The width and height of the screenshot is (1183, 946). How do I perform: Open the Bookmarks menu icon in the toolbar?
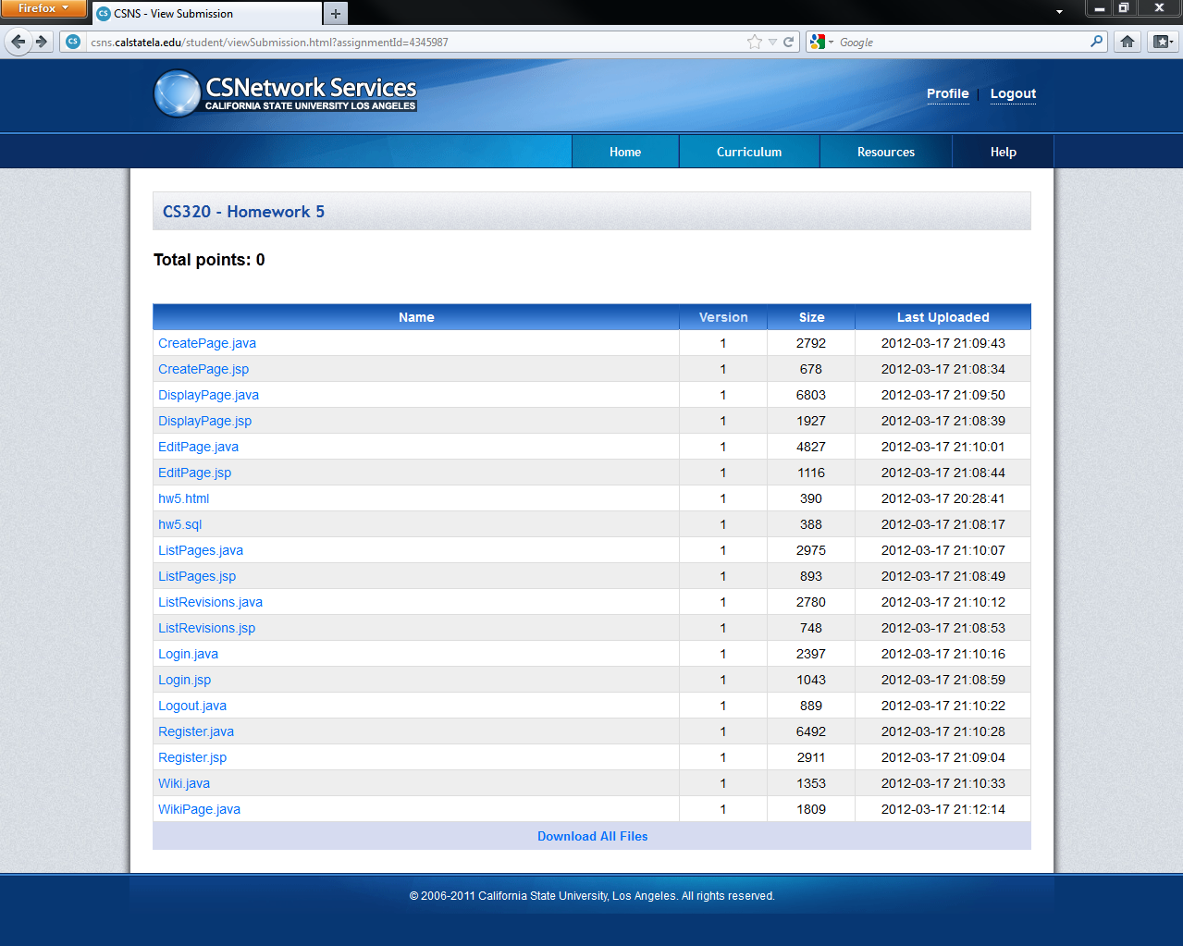click(x=1163, y=42)
